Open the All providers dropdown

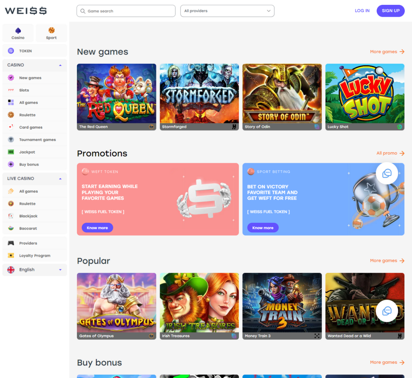click(227, 11)
